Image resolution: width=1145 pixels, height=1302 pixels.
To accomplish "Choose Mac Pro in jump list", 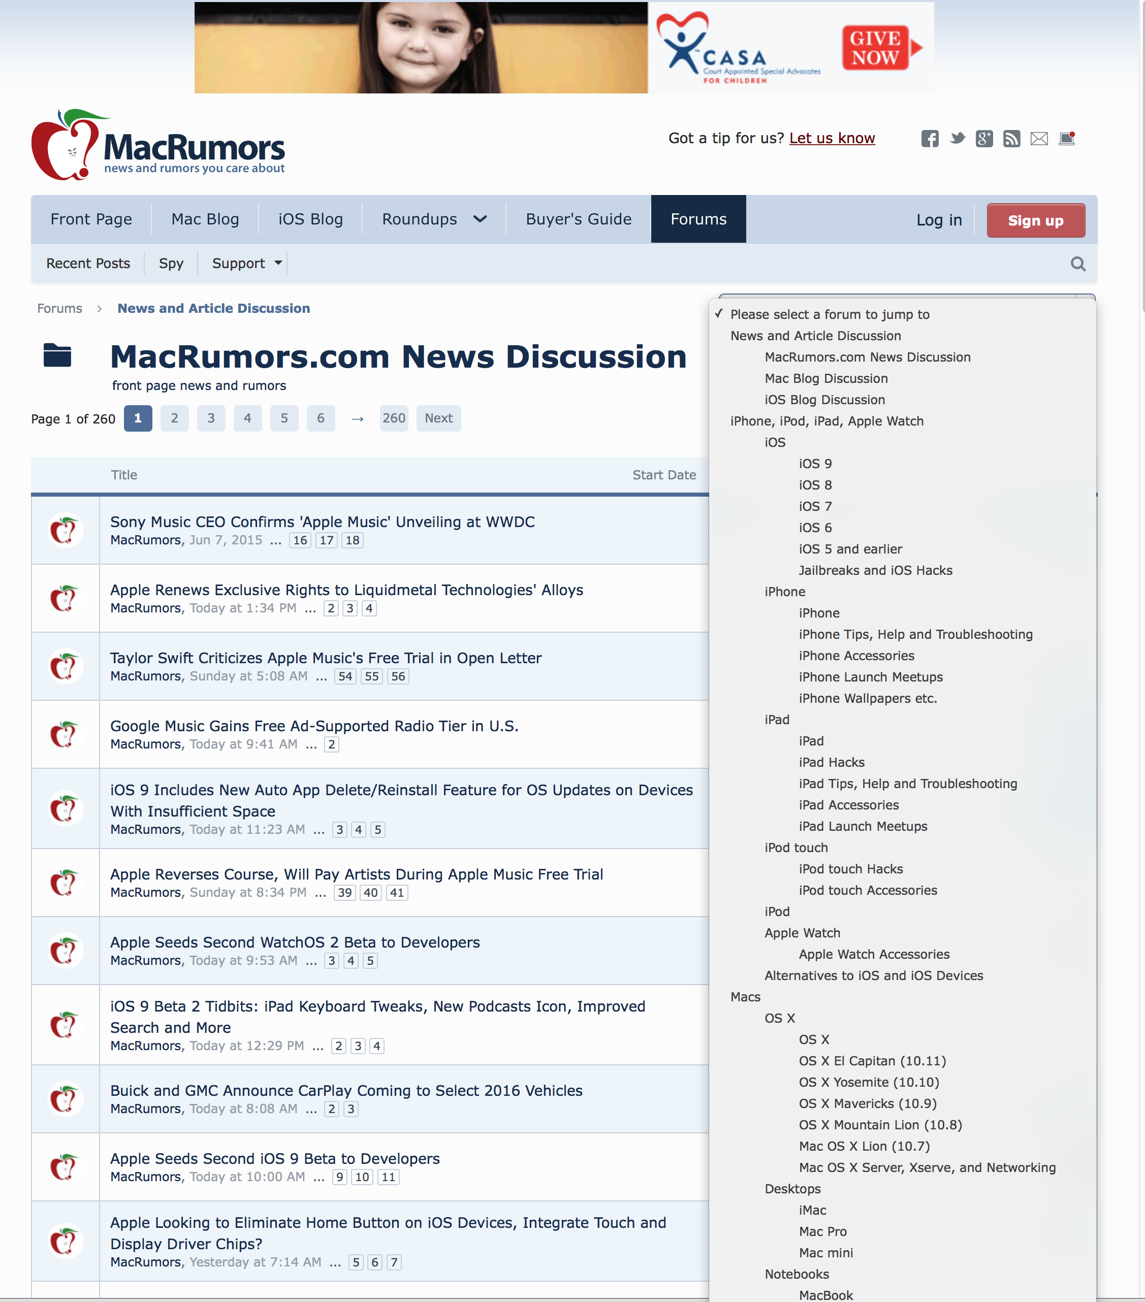I will 822,1231.
